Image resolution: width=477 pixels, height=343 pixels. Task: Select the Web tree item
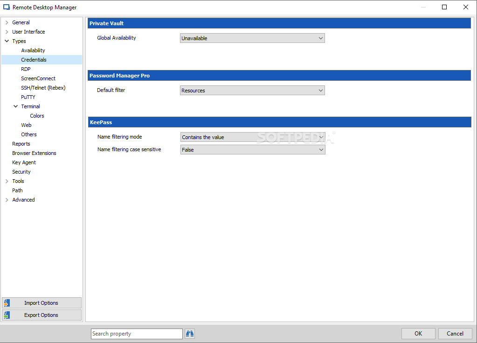(26, 125)
